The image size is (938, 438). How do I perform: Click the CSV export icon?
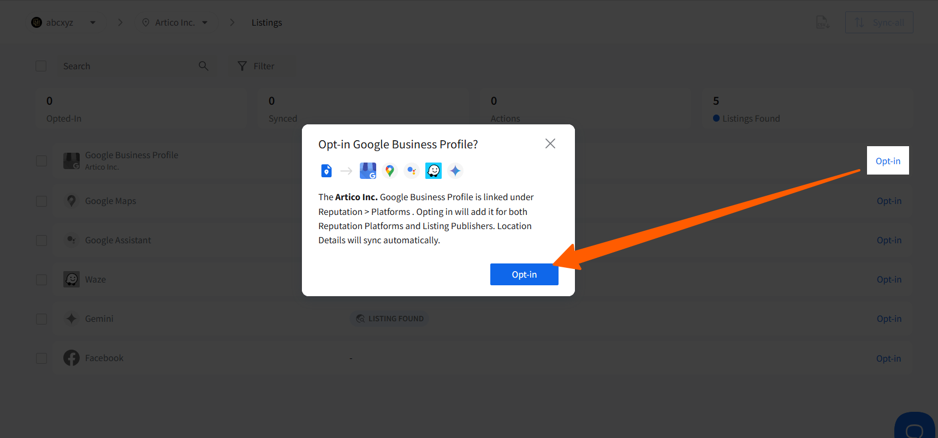tap(823, 22)
